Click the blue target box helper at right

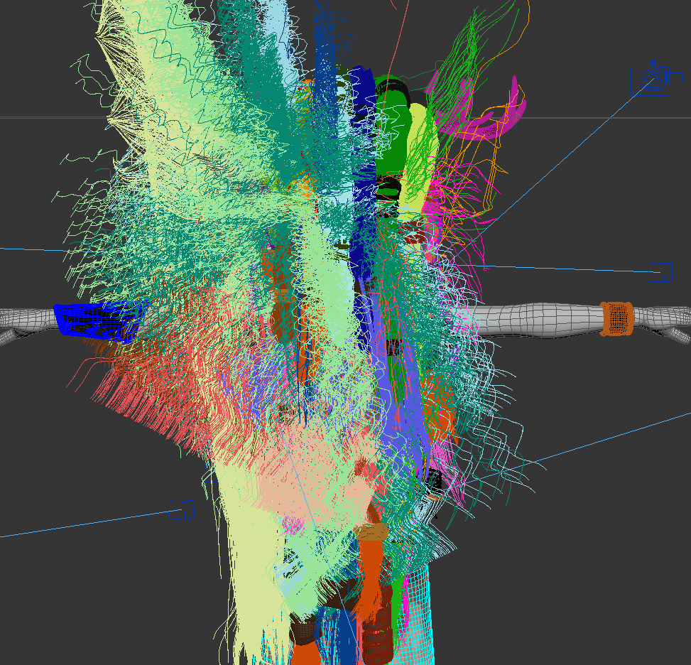click(x=660, y=272)
